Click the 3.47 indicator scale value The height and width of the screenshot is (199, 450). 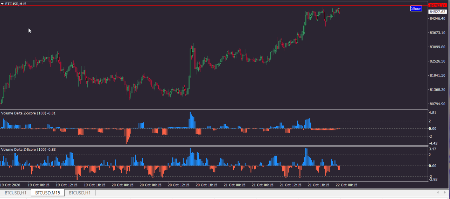tap(432, 149)
